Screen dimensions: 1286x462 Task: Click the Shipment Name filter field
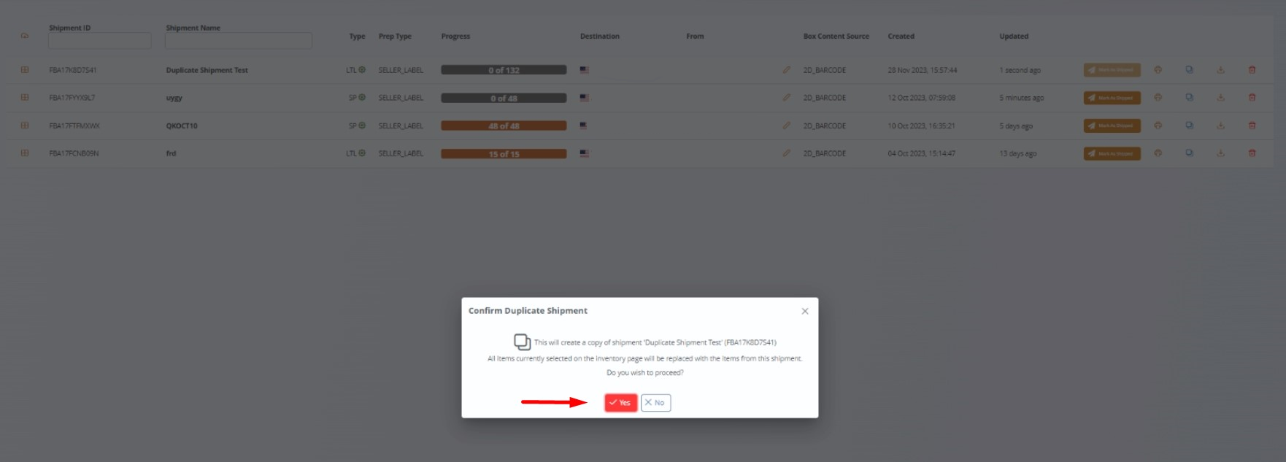(239, 41)
